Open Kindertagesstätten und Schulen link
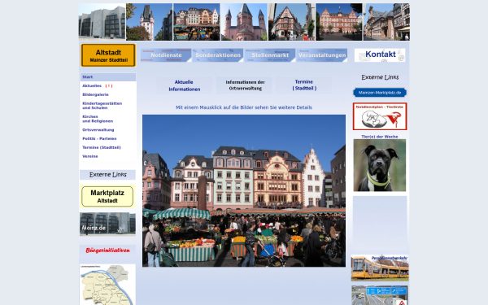 (102, 106)
